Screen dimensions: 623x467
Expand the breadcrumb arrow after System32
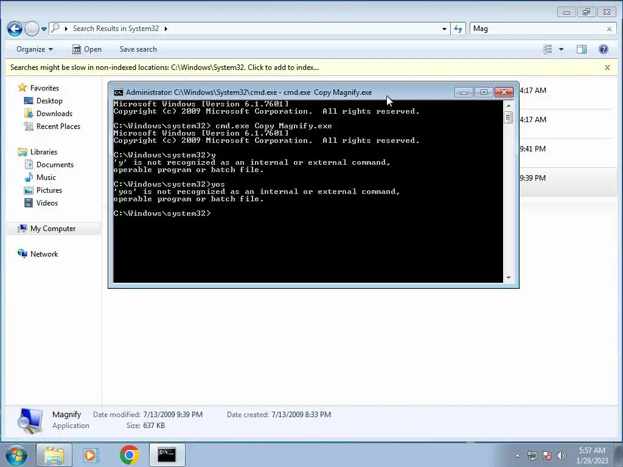tap(165, 29)
